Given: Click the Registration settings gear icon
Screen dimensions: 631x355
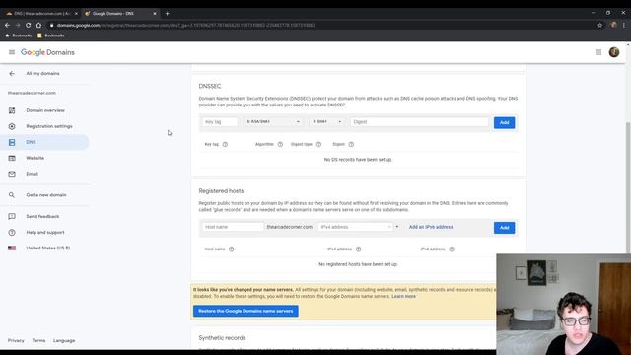Looking at the screenshot, I should click(12, 126).
